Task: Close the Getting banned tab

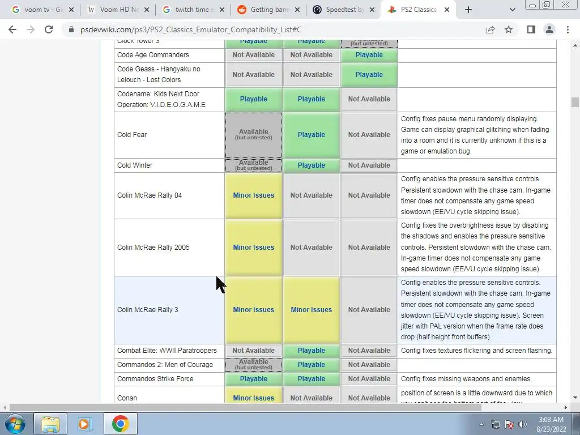Action: [x=297, y=10]
